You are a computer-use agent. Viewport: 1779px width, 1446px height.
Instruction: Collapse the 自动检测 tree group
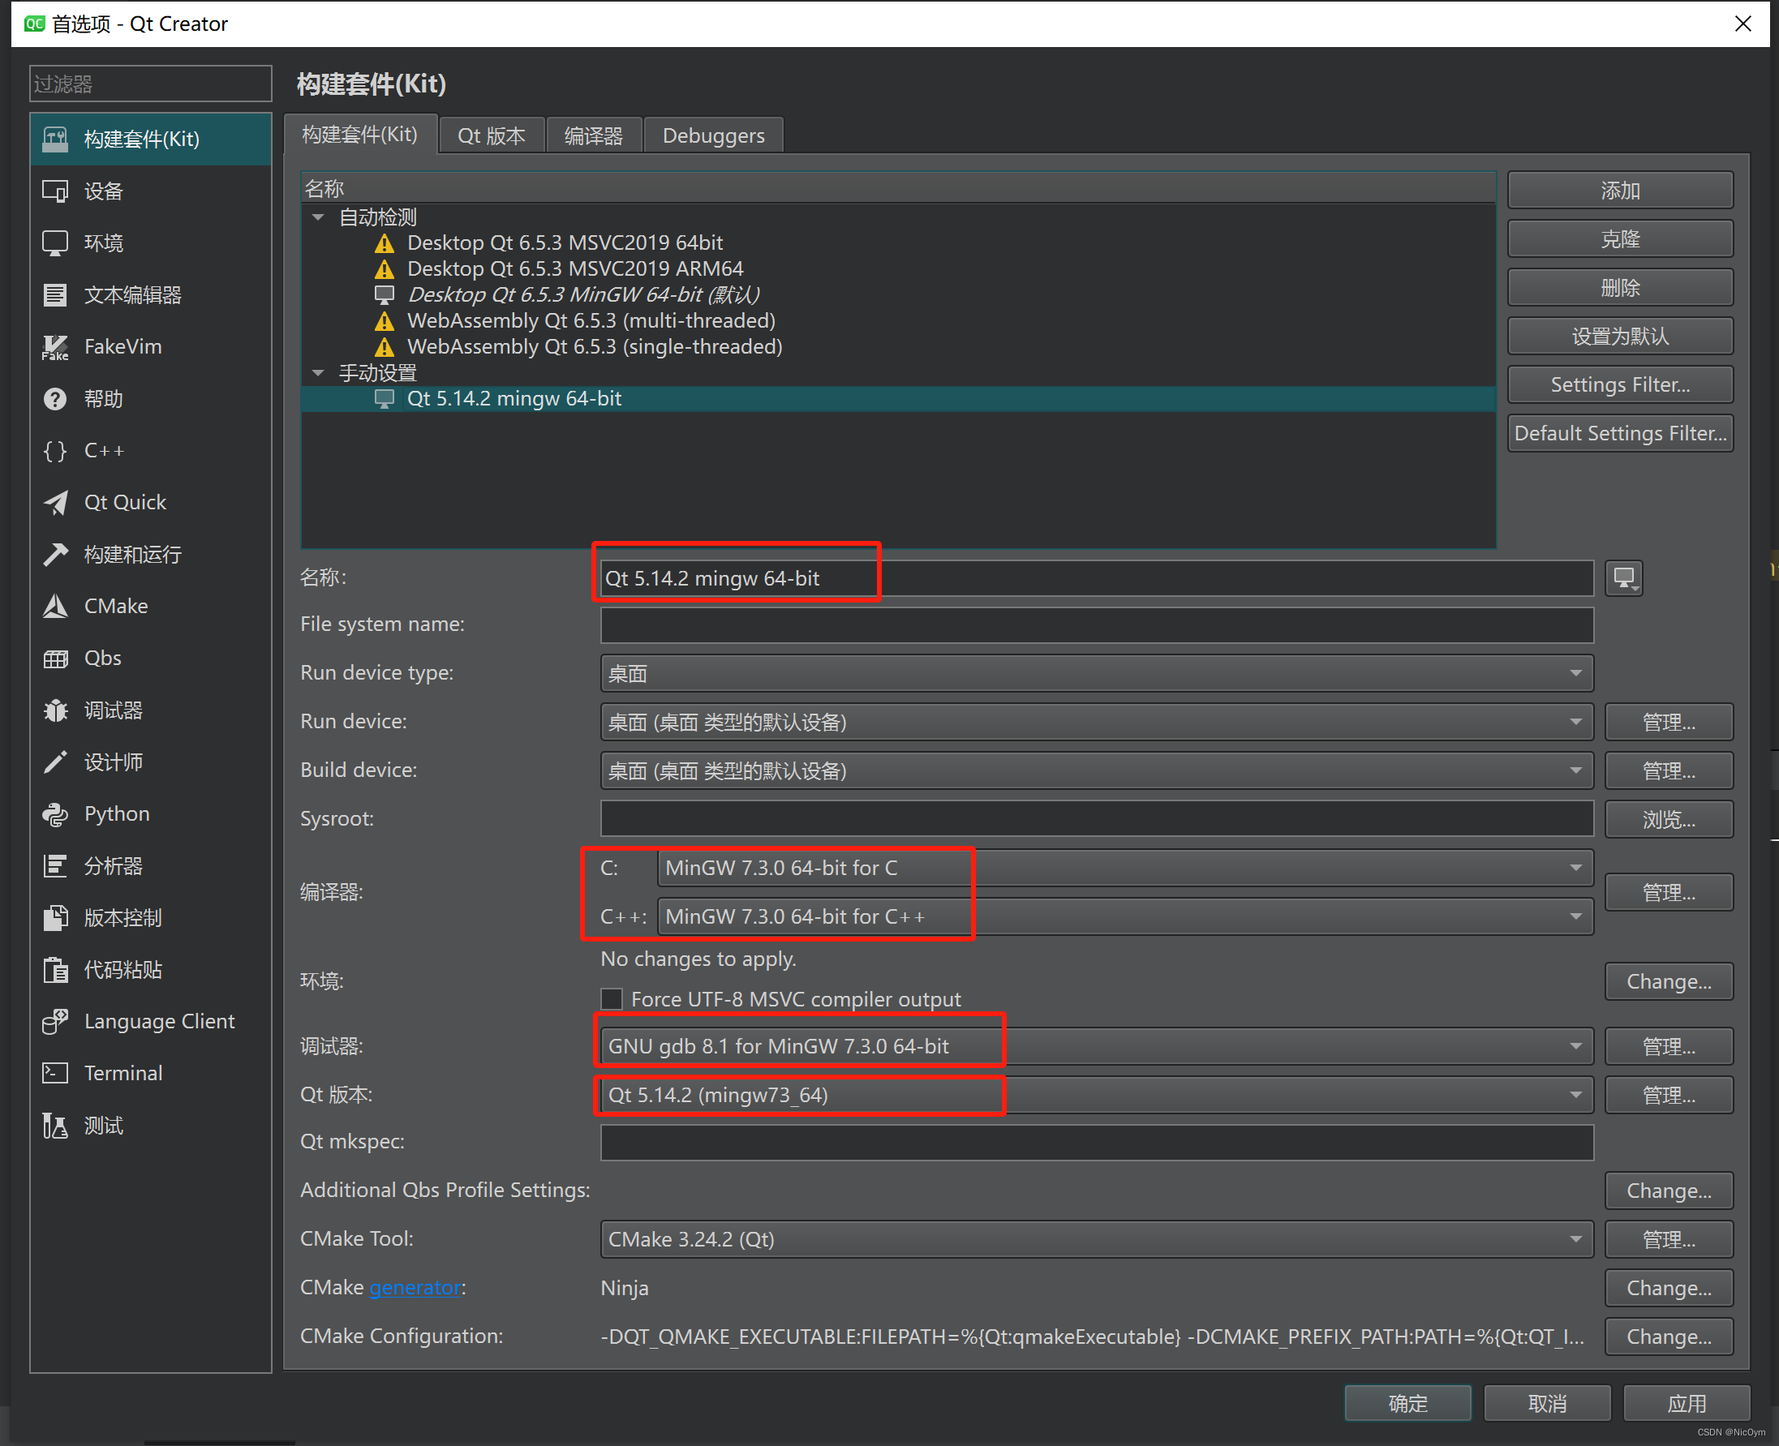click(317, 217)
